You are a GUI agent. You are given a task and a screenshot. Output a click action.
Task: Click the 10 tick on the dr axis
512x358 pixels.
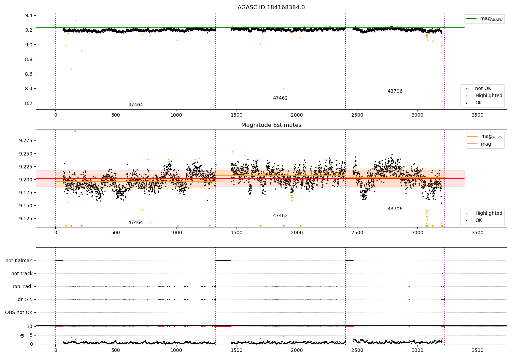(30, 327)
